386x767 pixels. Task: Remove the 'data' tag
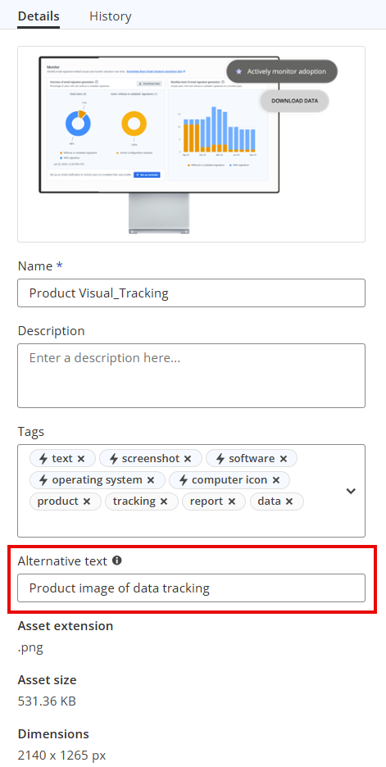click(x=289, y=501)
